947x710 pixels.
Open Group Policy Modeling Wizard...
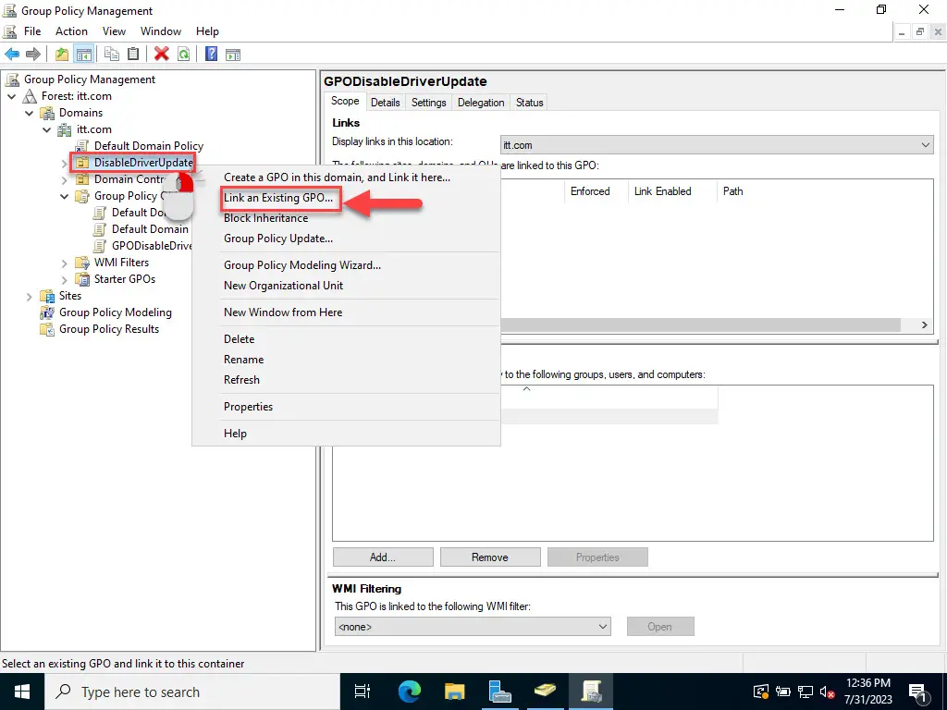point(302,265)
